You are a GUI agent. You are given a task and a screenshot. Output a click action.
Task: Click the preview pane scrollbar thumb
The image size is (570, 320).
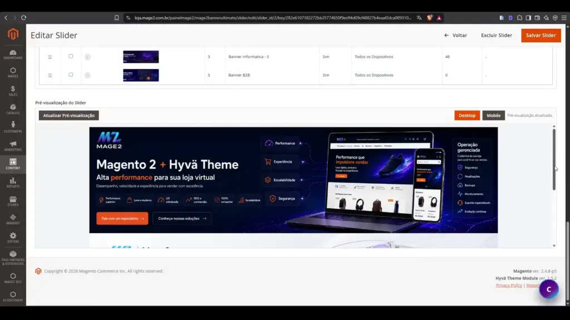tap(554, 159)
